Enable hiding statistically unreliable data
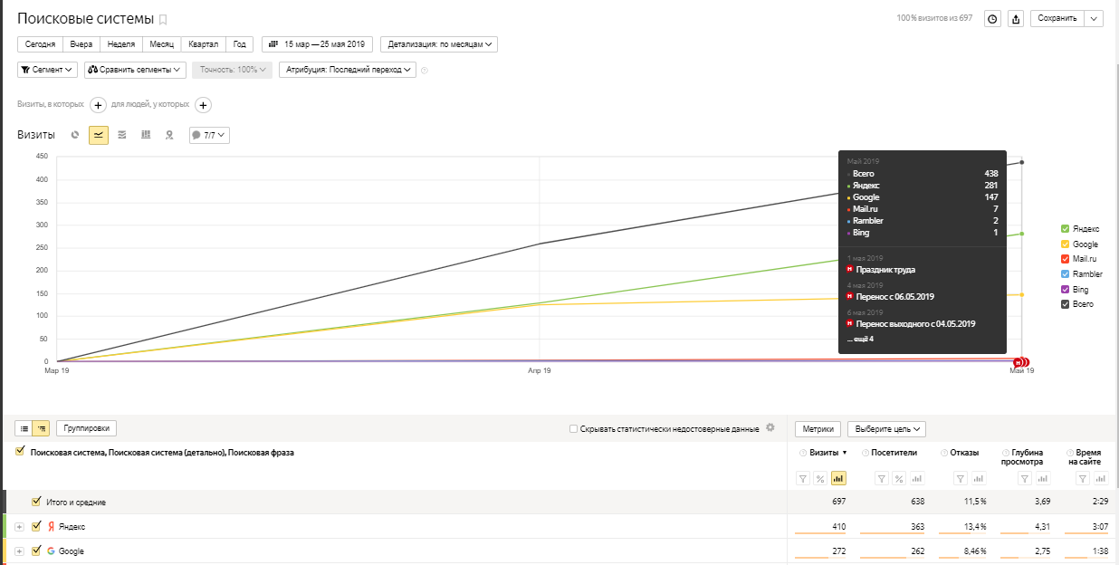This screenshot has width=1119, height=565. point(573,429)
